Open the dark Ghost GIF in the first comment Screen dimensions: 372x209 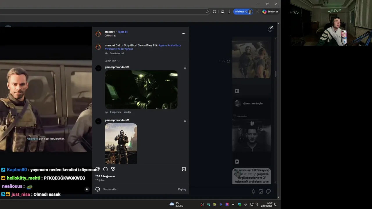141,89
